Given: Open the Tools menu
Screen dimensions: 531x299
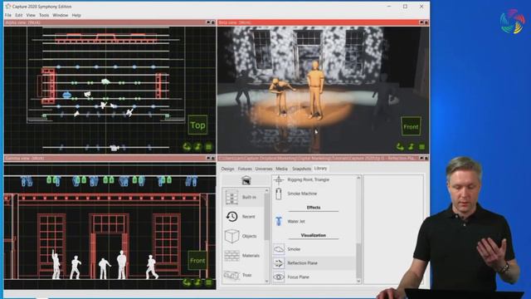Looking at the screenshot, I should pyautogui.click(x=44, y=15).
